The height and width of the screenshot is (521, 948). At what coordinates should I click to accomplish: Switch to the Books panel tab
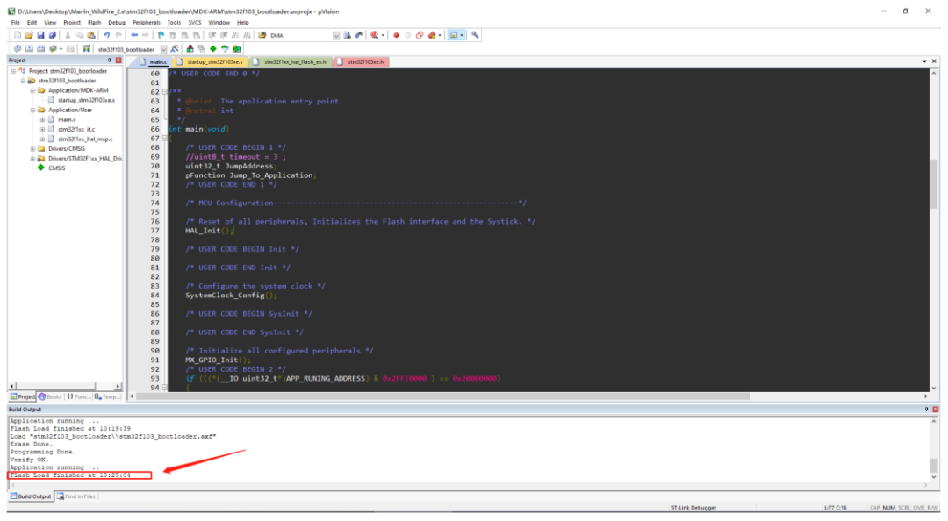coord(50,396)
